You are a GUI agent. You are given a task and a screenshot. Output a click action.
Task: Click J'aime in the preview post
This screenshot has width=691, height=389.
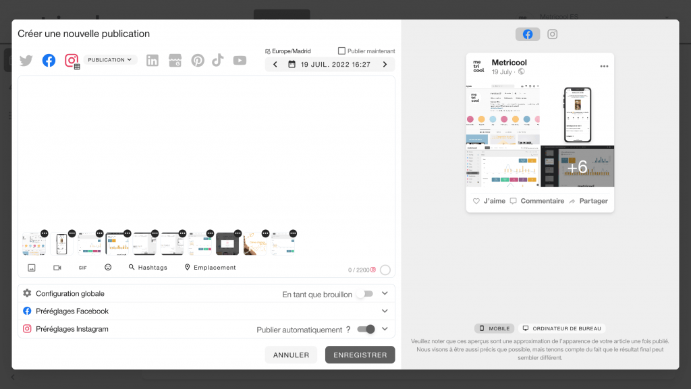tap(489, 201)
